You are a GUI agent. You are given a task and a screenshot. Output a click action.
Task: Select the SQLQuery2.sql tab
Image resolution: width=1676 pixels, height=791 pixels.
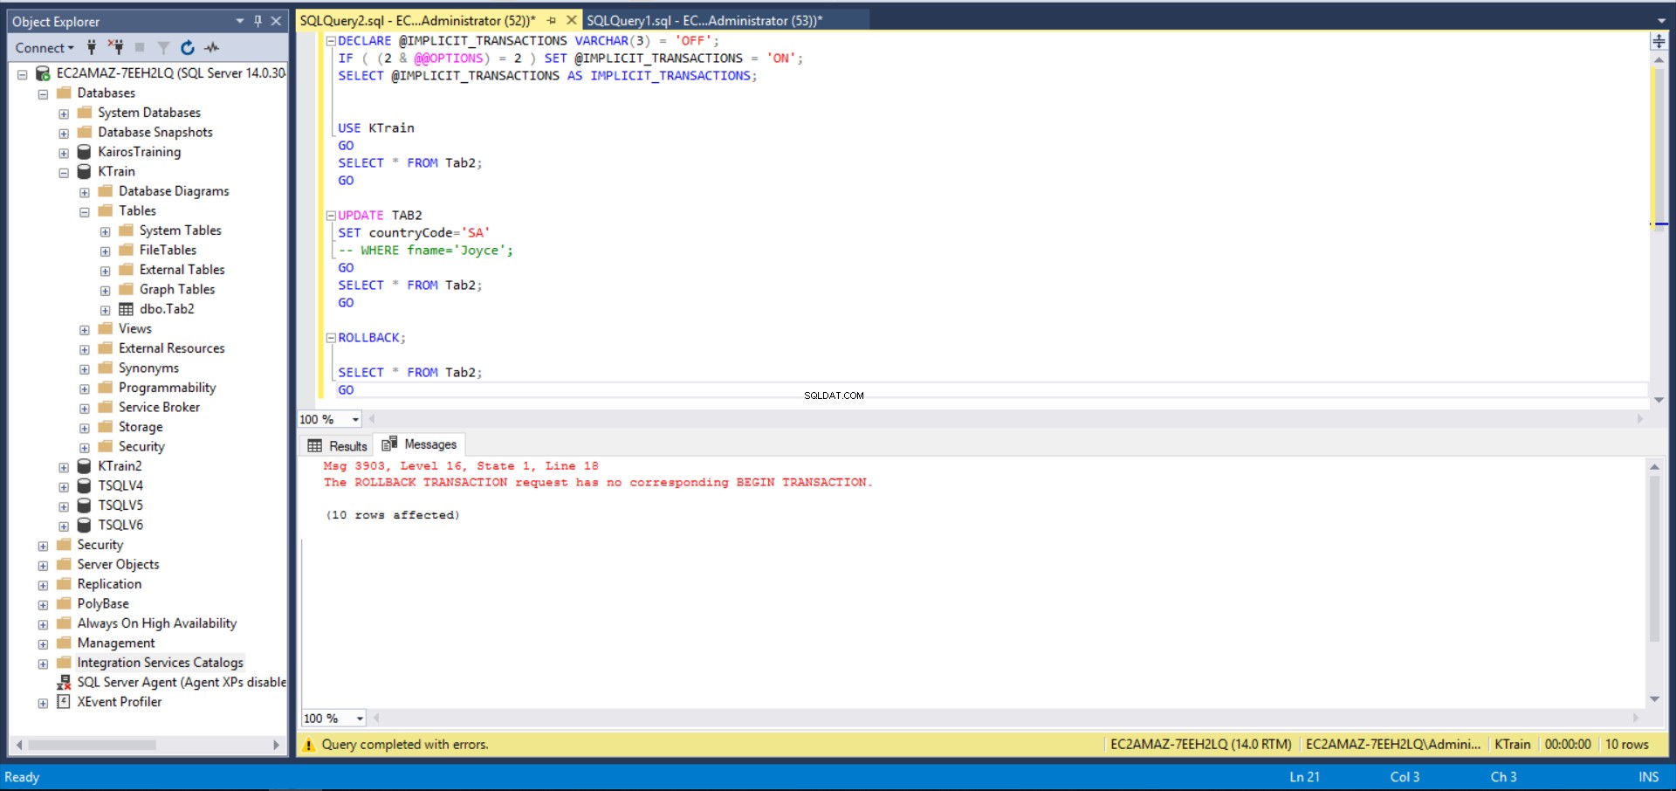[x=418, y=20]
